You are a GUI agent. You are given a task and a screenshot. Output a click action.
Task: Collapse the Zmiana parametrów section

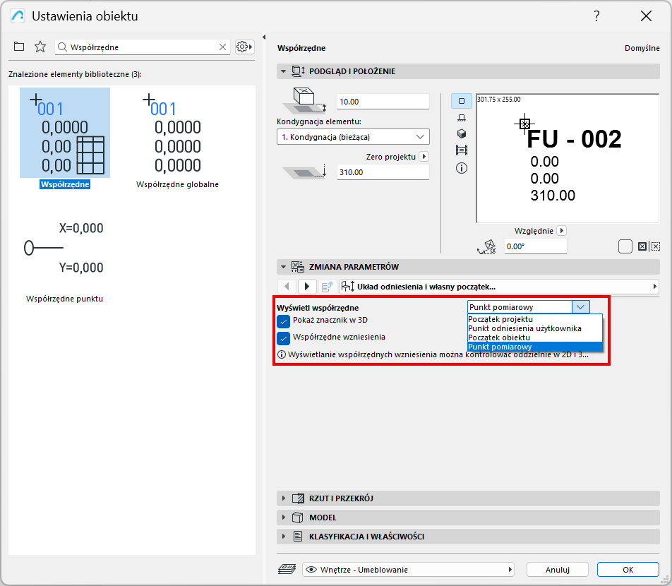pyautogui.click(x=283, y=267)
